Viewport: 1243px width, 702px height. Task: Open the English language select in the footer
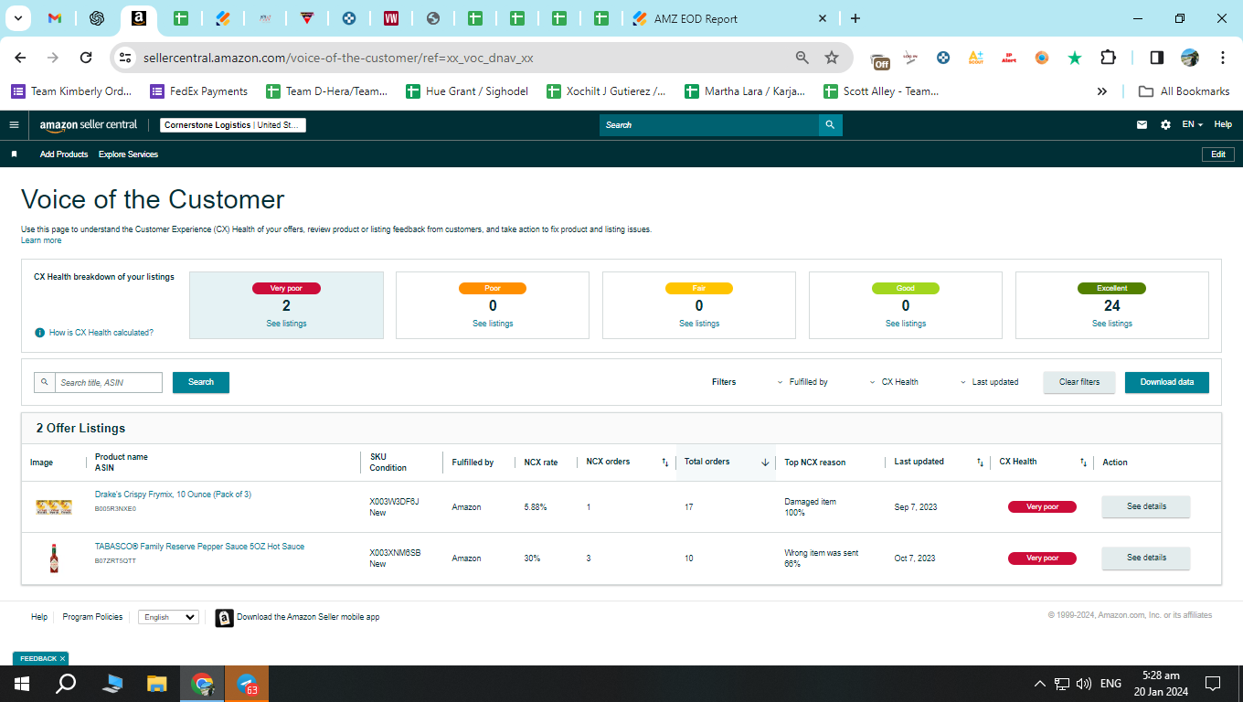click(x=168, y=617)
